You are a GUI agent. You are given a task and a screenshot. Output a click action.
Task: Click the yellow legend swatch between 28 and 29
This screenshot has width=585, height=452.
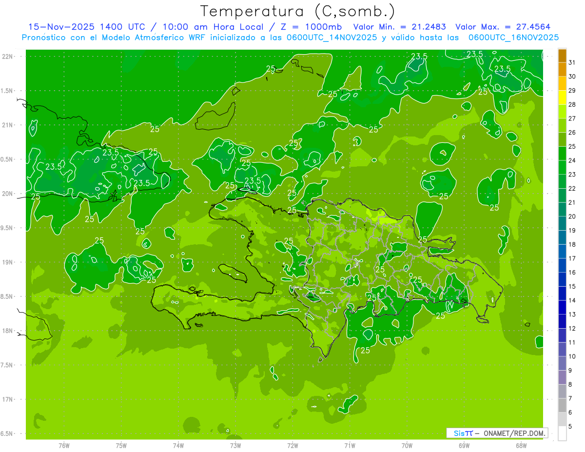[562, 98]
